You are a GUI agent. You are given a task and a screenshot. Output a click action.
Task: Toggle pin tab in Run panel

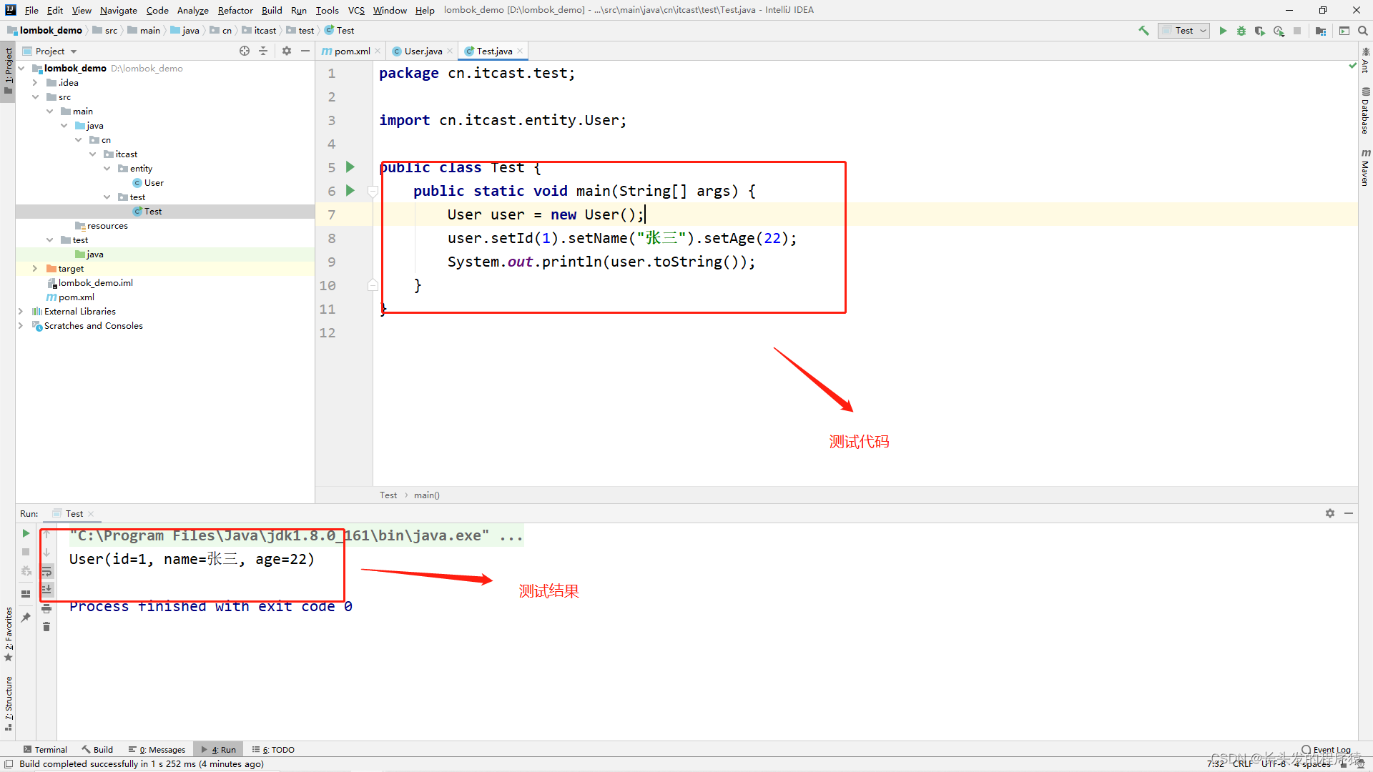coord(26,618)
